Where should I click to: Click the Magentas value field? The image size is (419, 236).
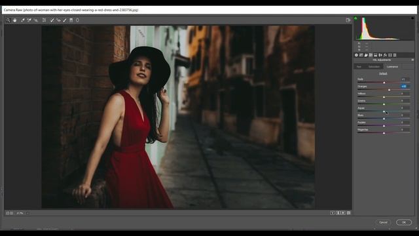click(x=405, y=130)
